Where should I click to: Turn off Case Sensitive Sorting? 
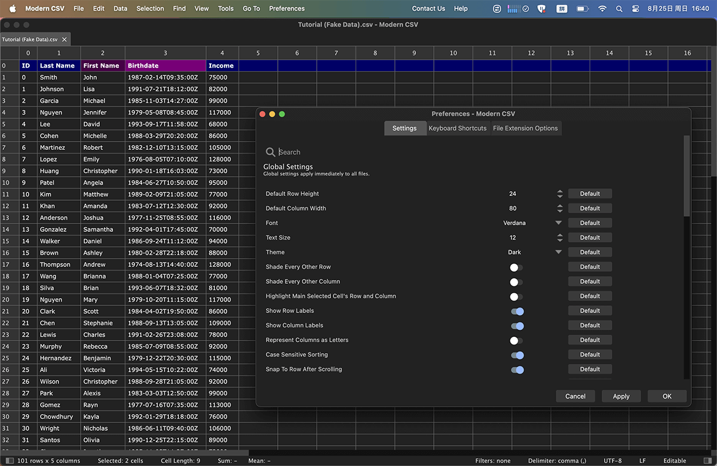coord(517,355)
